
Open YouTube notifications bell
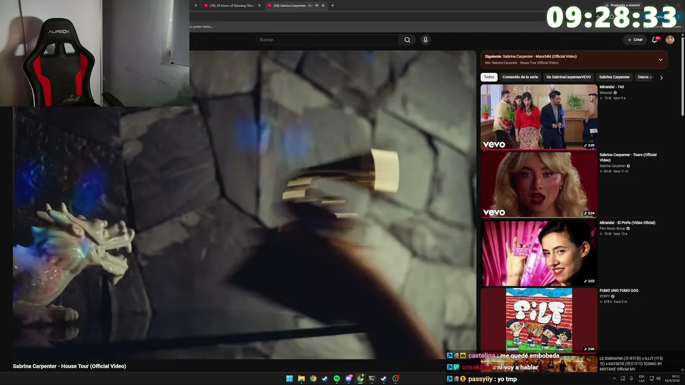pos(654,40)
